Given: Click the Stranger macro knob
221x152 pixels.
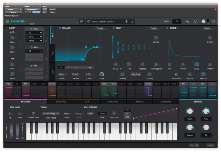Looking at the screenshot, I should (x=190, y=127).
